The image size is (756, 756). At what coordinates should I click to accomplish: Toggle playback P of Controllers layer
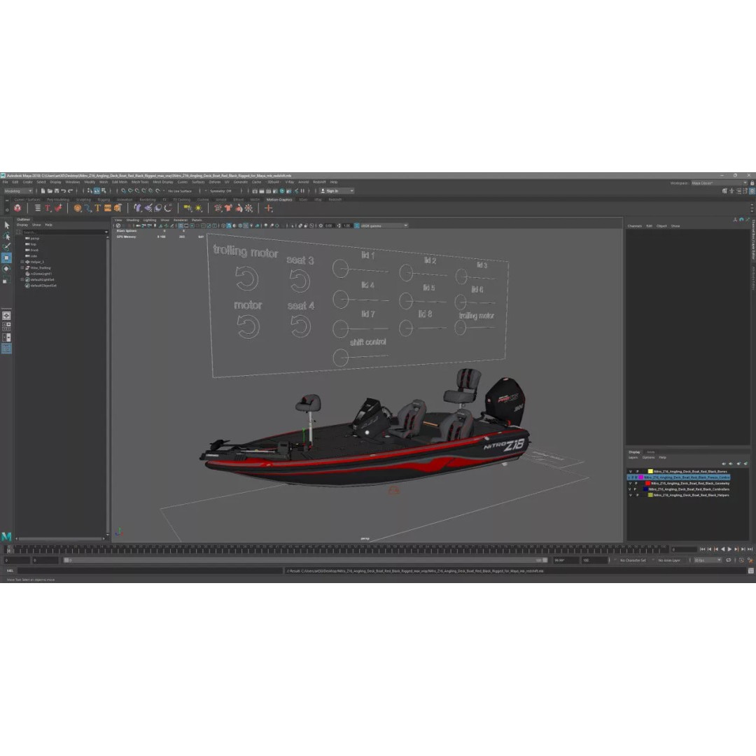coord(635,489)
